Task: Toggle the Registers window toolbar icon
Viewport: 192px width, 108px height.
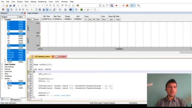Action: click(47, 10)
